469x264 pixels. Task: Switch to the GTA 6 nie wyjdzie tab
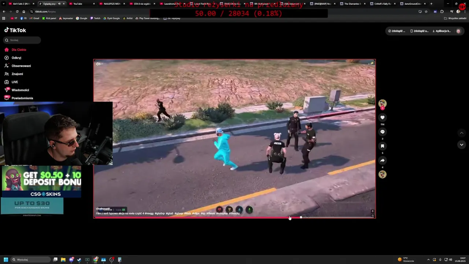142,4
